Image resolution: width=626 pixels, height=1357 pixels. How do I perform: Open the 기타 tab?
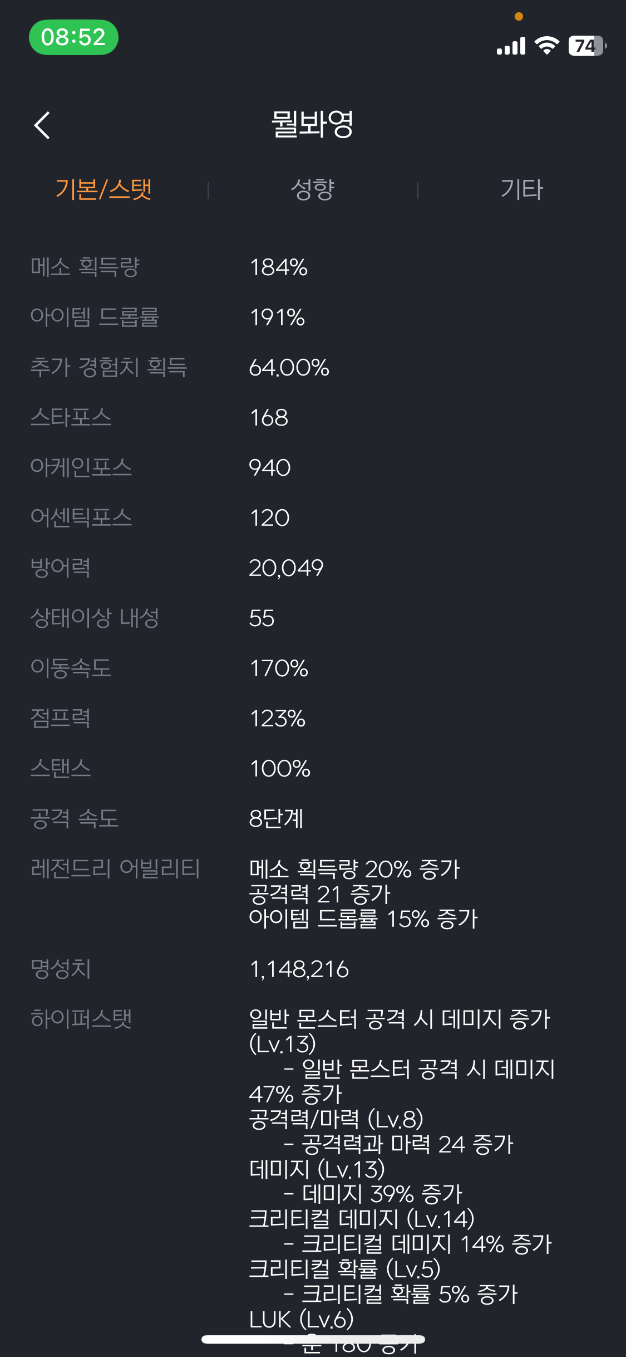521,189
